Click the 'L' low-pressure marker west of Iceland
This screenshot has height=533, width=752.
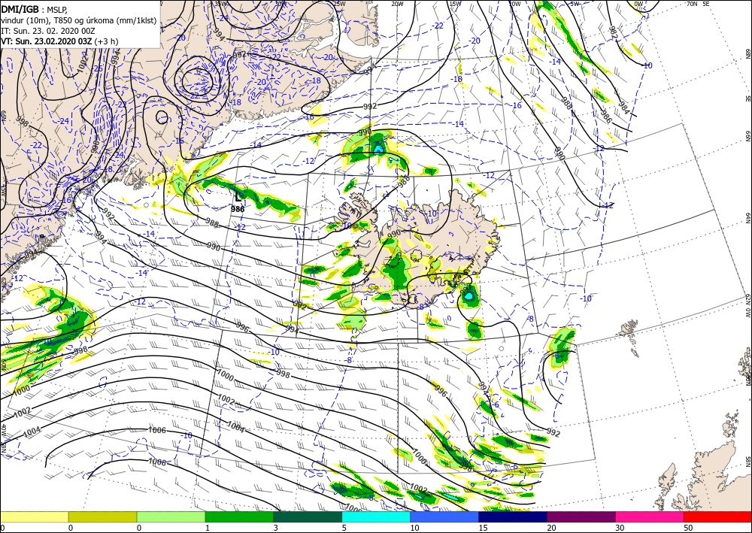(x=238, y=195)
